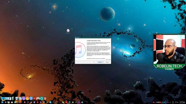Viewport: 186px width, 104px height.
Task: Open This PC monitor icon in dock
Action: point(2,98)
